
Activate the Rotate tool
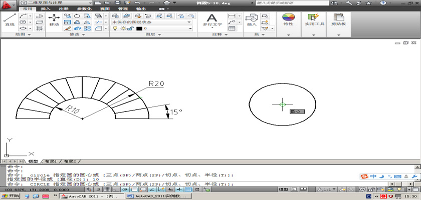coord(77,16)
